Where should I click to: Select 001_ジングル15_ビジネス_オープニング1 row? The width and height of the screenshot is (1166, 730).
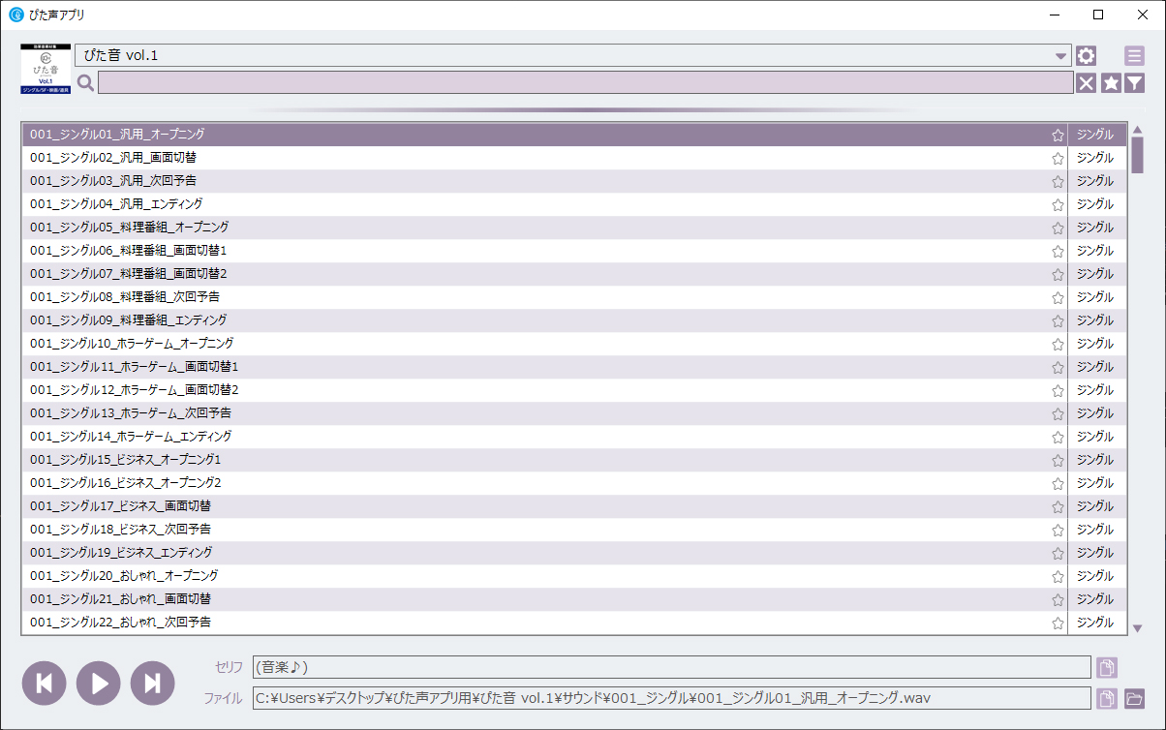point(574,460)
